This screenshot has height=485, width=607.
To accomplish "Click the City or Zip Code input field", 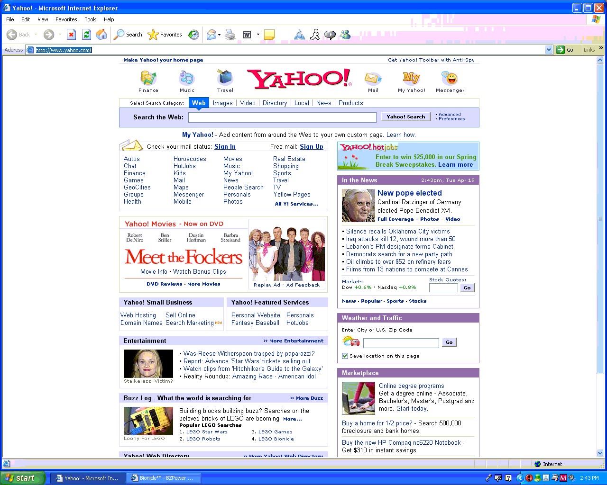I will click(x=401, y=342).
